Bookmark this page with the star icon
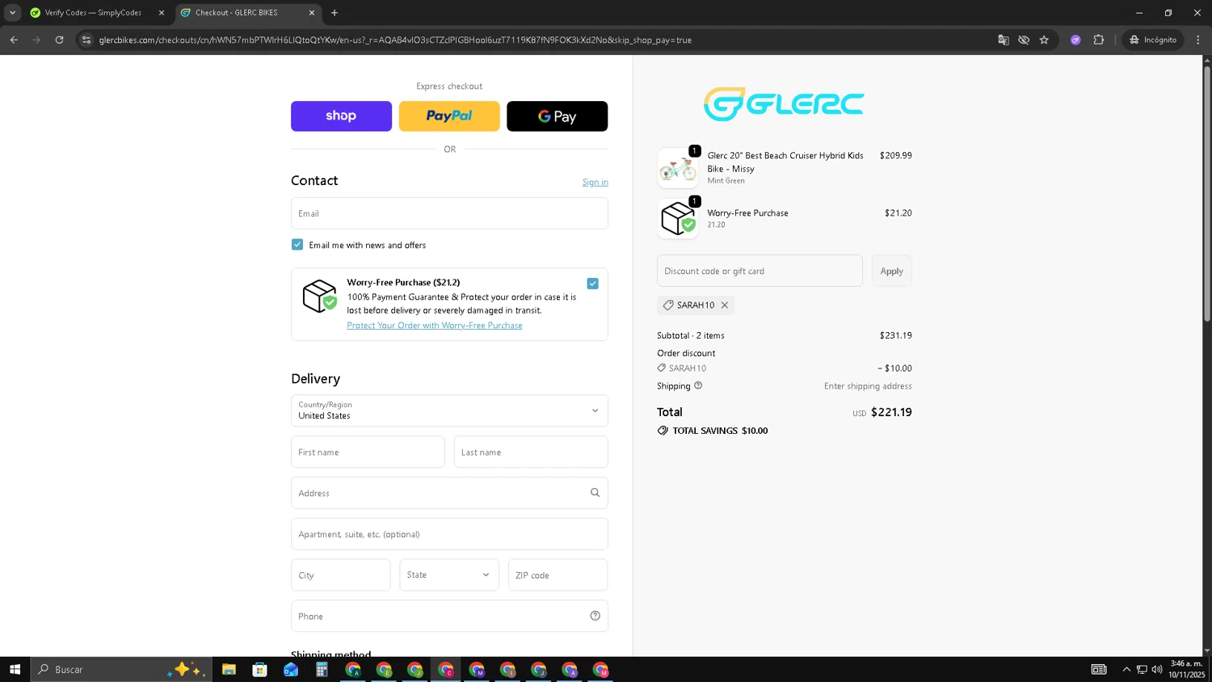This screenshot has width=1212, height=682. (x=1044, y=40)
